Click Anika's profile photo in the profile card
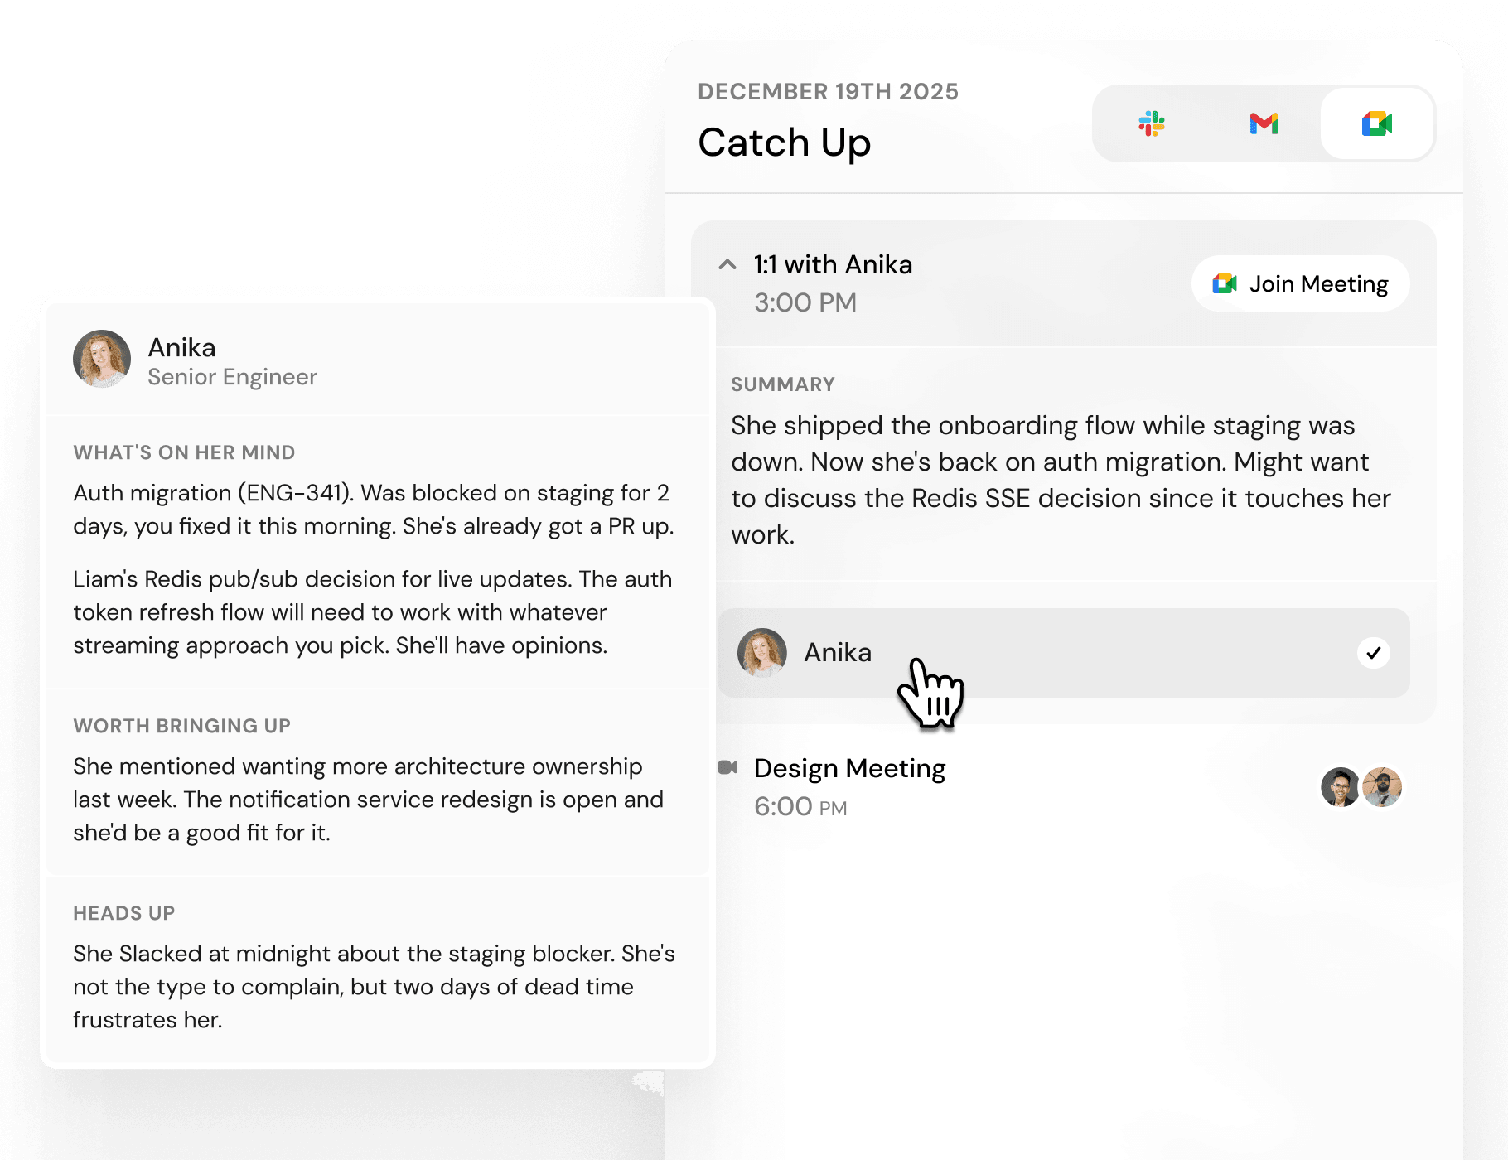 pyautogui.click(x=102, y=360)
